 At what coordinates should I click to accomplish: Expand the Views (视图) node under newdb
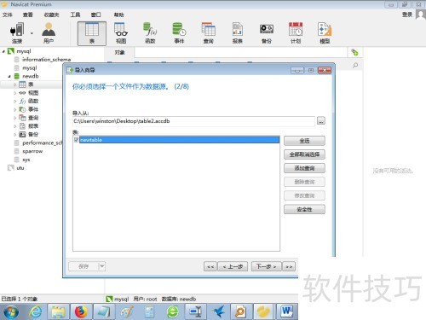tap(14, 93)
